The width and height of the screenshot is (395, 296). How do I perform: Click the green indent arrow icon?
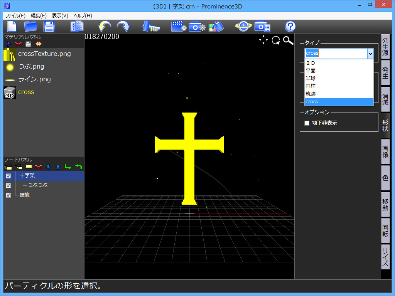tap(68, 166)
